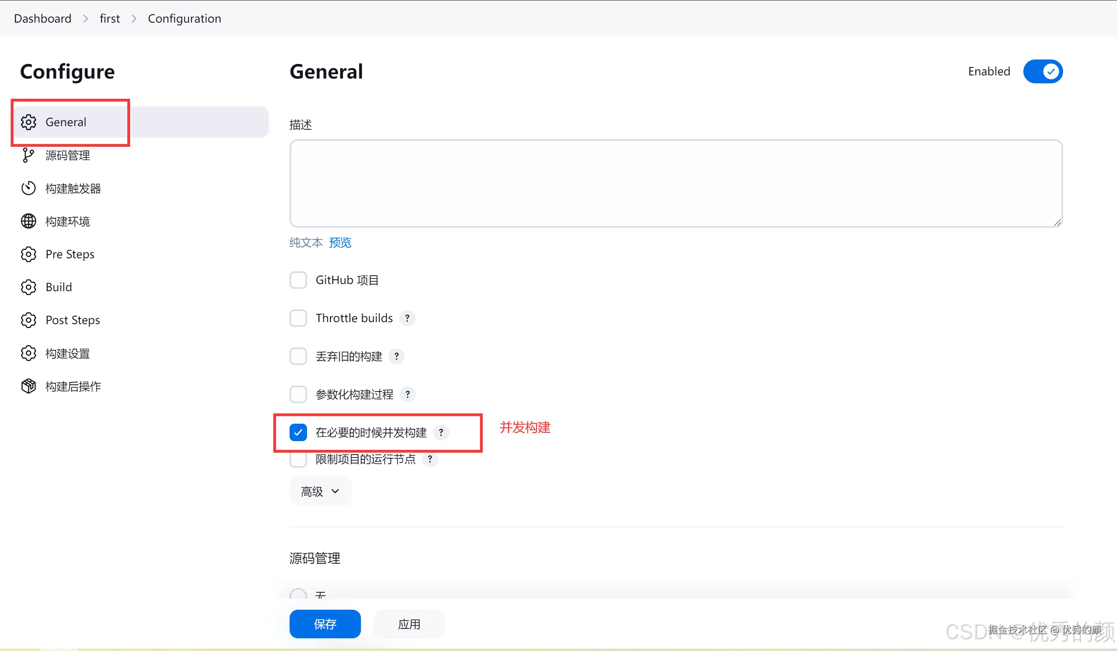Enable 丢弃旧的构建 checkbox
Screen dimensions: 1117x651
(298, 356)
